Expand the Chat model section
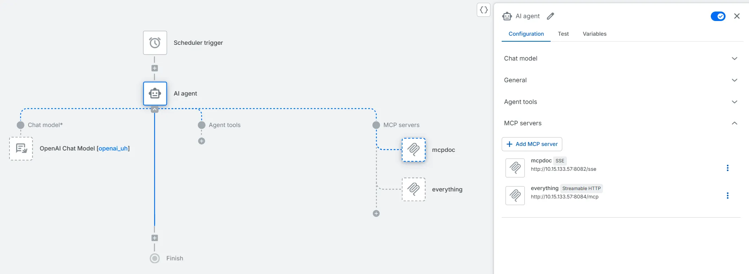 (734, 58)
